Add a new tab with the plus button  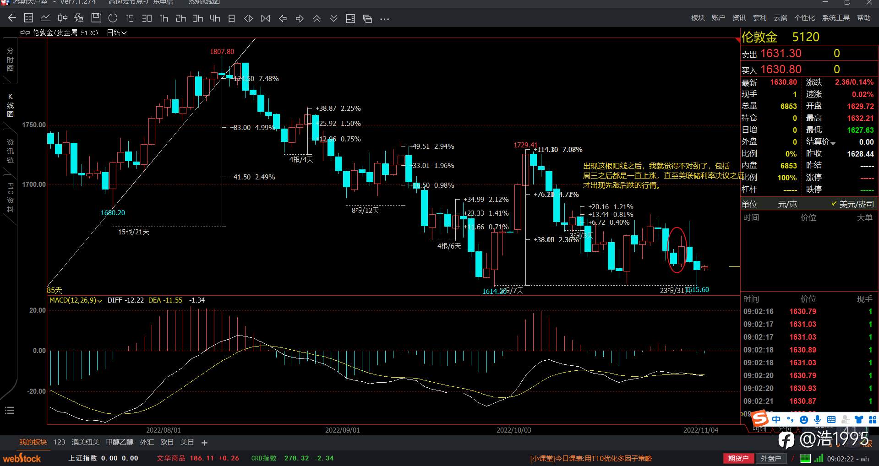(x=204, y=443)
